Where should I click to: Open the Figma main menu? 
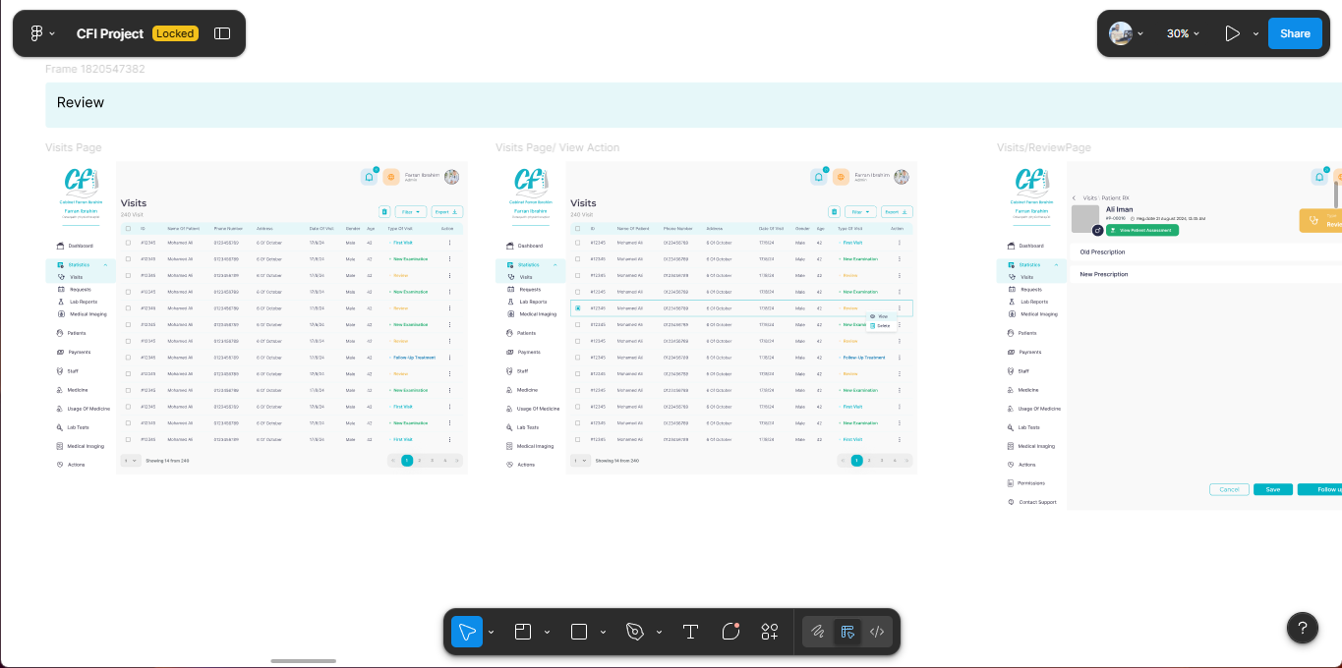coord(42,33)
